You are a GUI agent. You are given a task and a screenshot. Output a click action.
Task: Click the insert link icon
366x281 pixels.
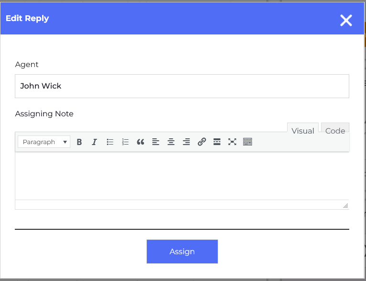(202, 142)
